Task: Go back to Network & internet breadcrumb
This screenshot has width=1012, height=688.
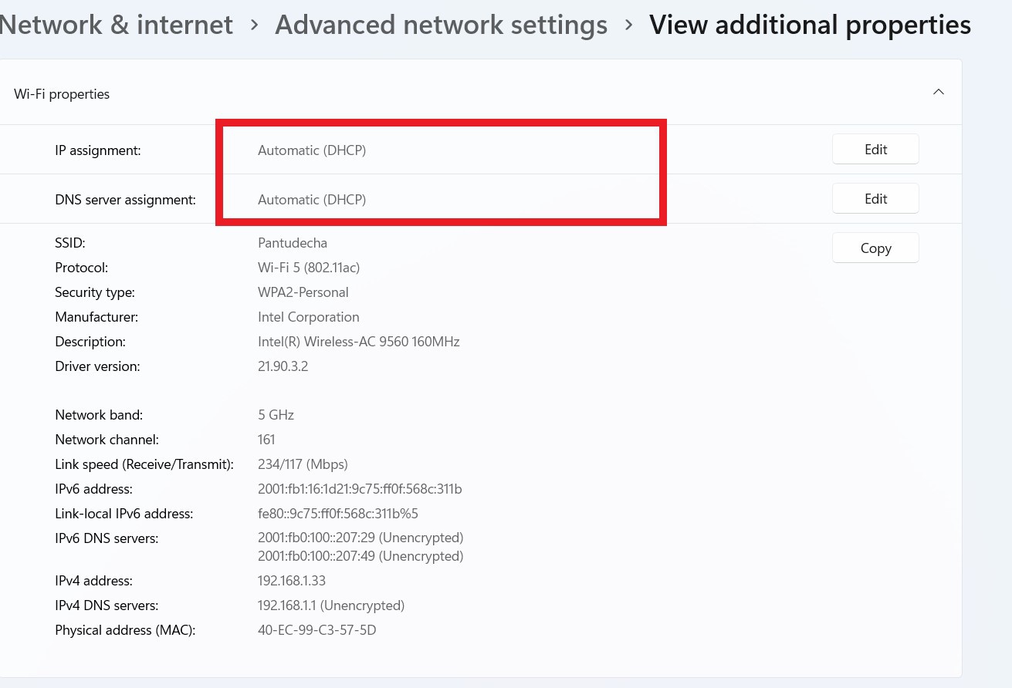Action: (117, 25)
